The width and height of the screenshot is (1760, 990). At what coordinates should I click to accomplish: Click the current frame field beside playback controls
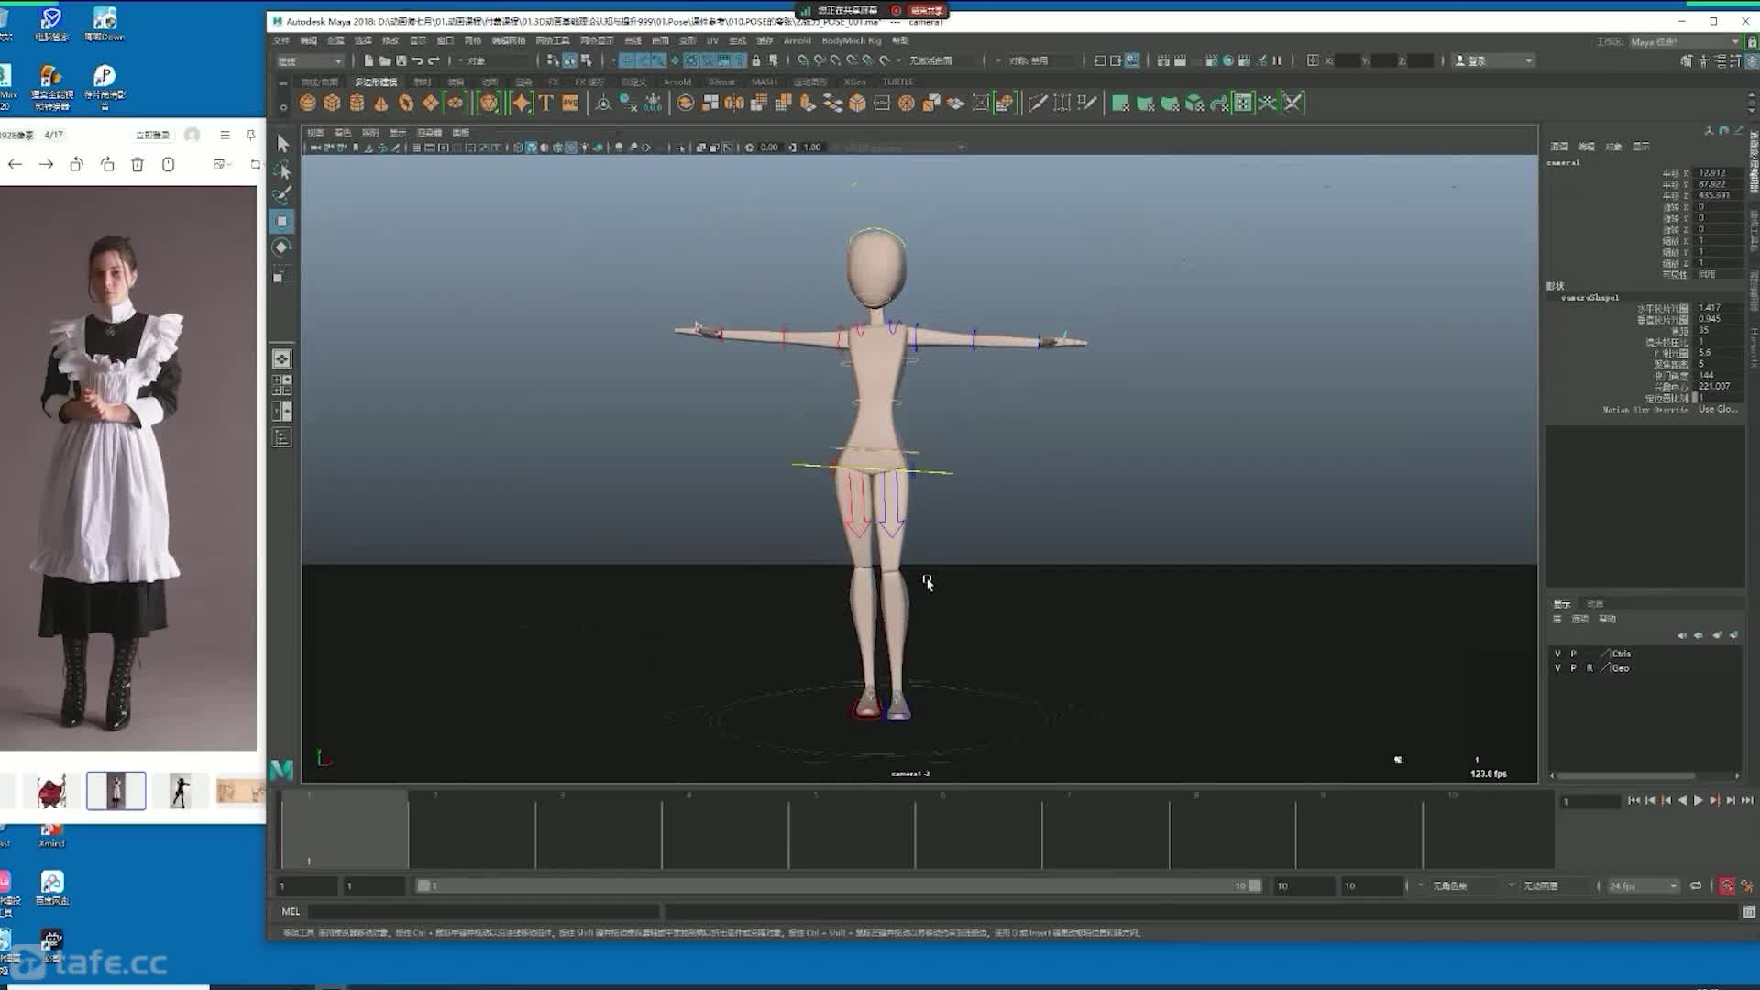pos(1590,801)
